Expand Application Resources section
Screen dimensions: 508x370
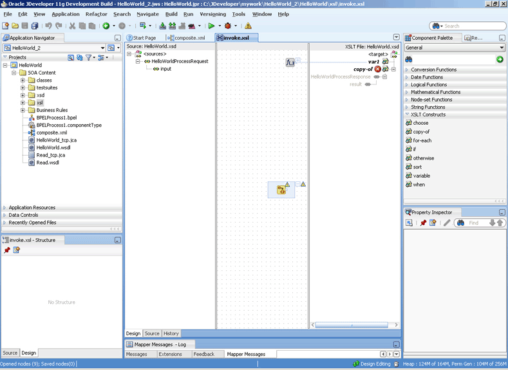pyautogui.click(x=5, y=207)
